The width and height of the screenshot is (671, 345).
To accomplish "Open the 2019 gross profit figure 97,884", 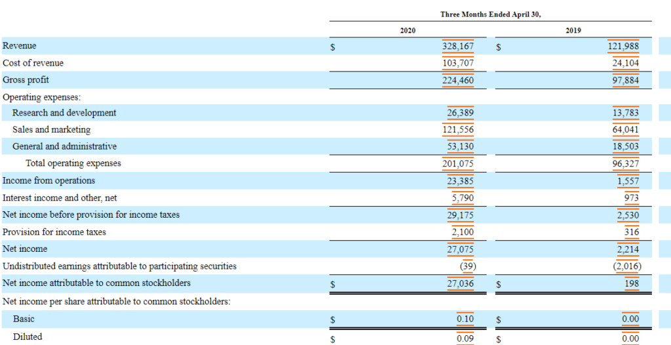I will pyautogui.click(x=625, y=80).
